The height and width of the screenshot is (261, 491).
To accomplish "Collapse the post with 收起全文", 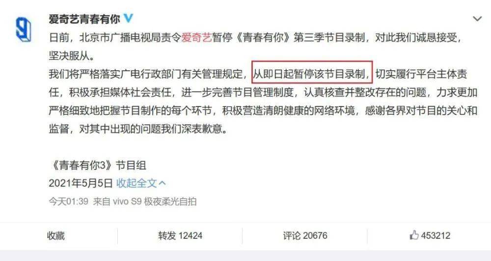I will click(136, 183).
